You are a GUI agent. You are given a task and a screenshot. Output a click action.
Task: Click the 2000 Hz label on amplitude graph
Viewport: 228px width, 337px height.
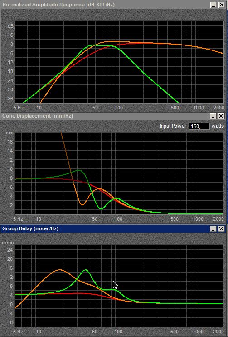tap(218, 108)
